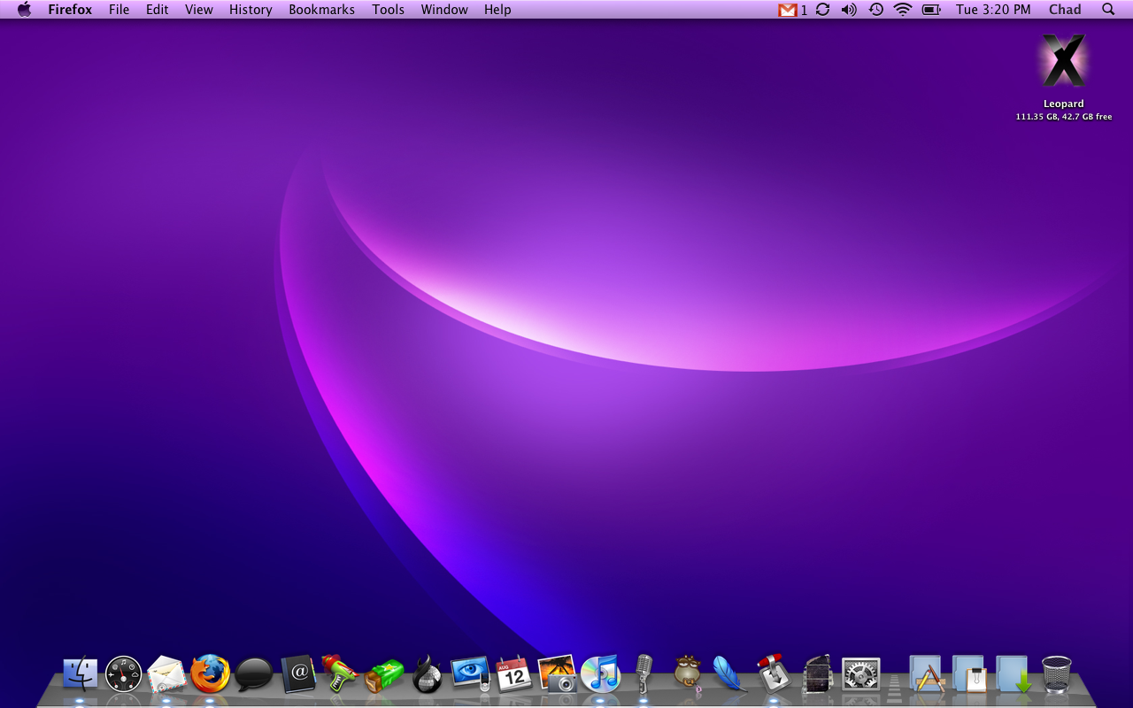Click the Wi-Fi status menu icon
The image size is (1133, 708).
click(903, 10)
